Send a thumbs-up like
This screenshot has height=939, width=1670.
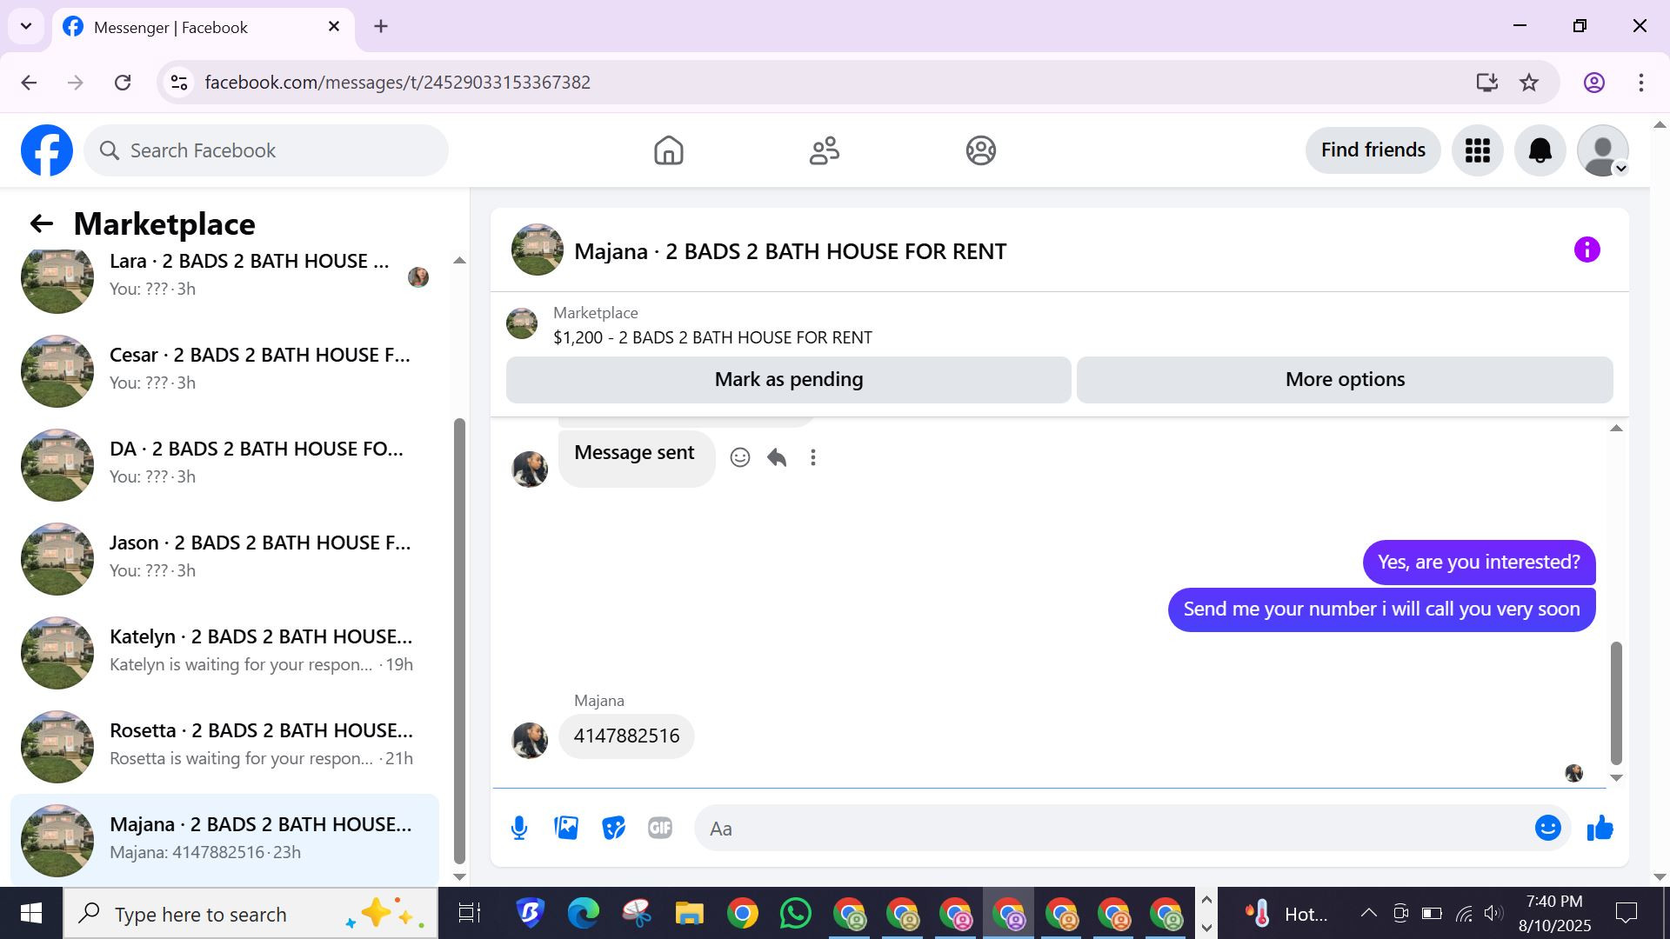tap(1600, 828)
